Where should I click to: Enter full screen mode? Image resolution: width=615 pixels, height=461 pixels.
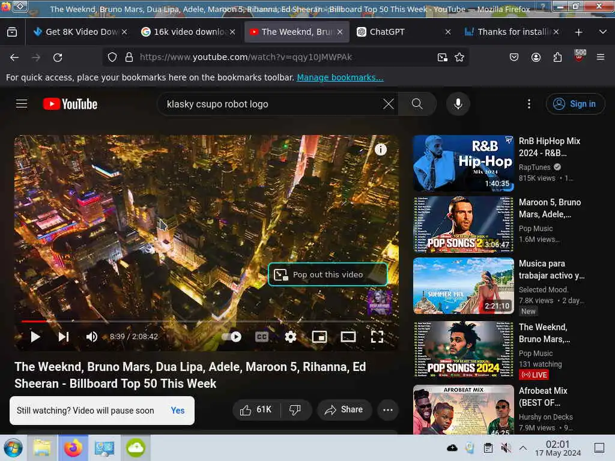tap(377, 337)
